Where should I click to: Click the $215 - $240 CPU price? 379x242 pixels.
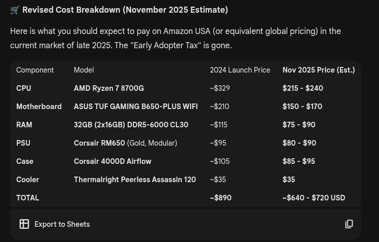(302, 88)
